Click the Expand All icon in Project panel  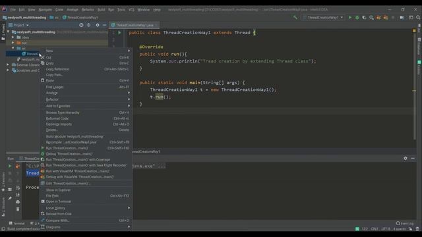point(88,25)
